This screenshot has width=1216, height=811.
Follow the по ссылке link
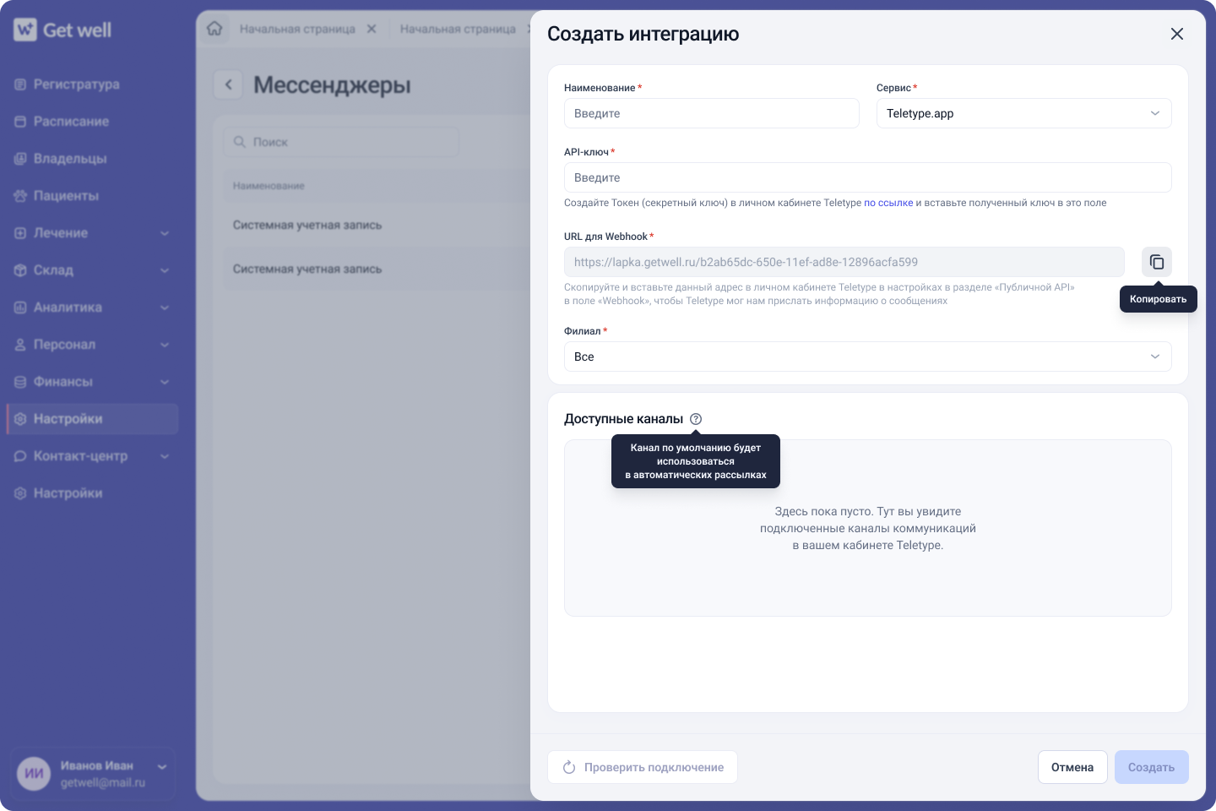(888, 203)
